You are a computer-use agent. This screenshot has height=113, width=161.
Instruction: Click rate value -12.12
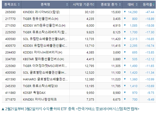(150, 59)
